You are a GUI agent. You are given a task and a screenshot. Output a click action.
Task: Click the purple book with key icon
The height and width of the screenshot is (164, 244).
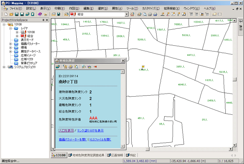[40, 14]
